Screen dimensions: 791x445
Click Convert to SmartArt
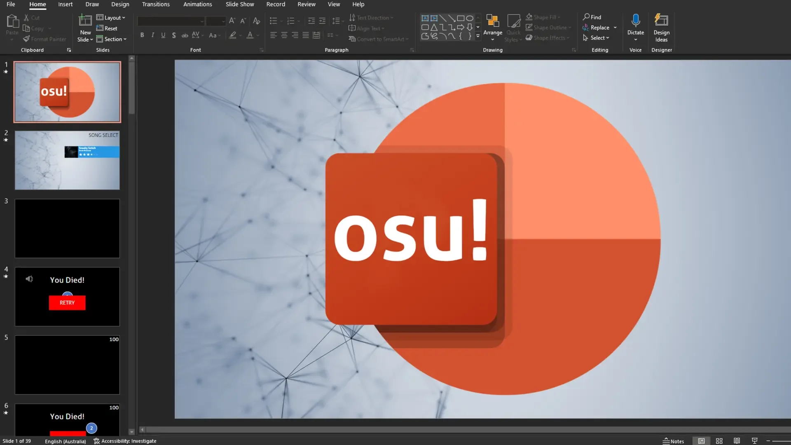coord(378,39)
